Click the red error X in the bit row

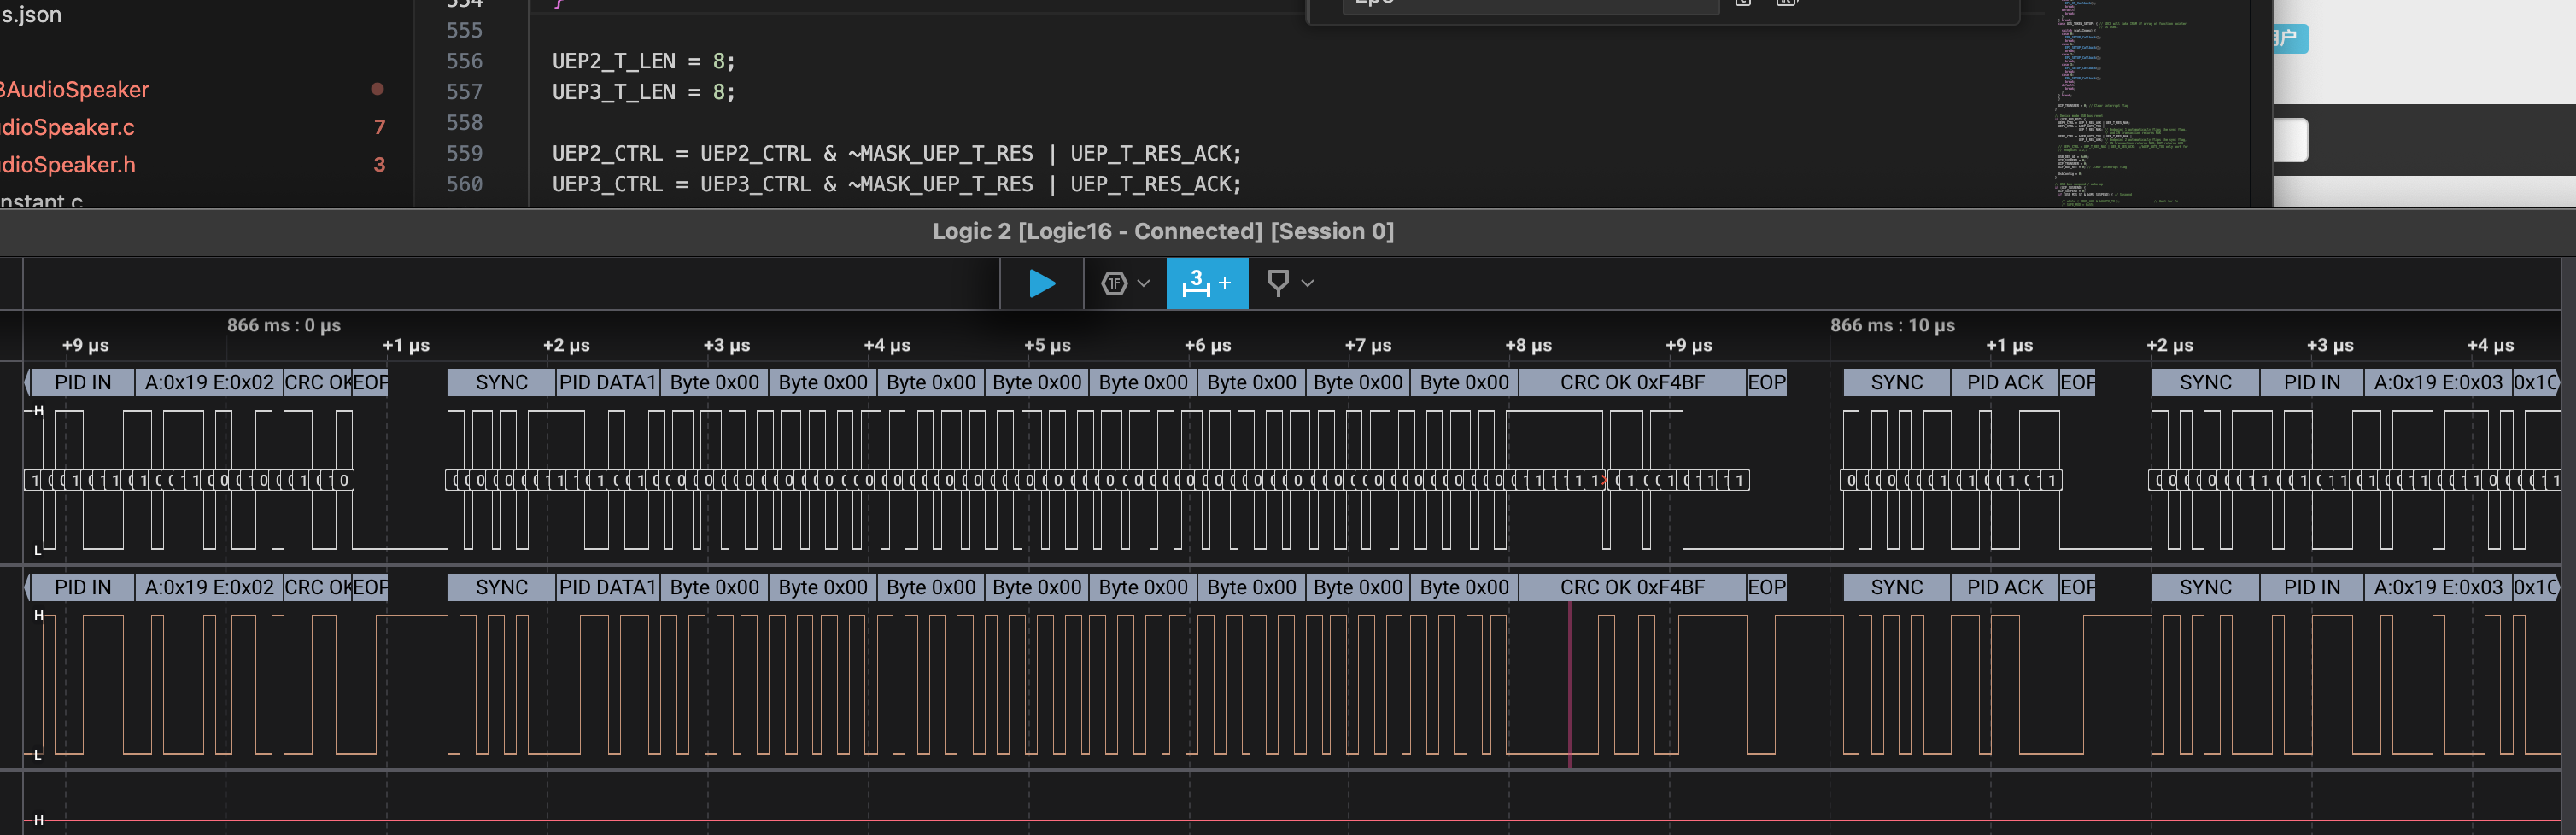1605,481
